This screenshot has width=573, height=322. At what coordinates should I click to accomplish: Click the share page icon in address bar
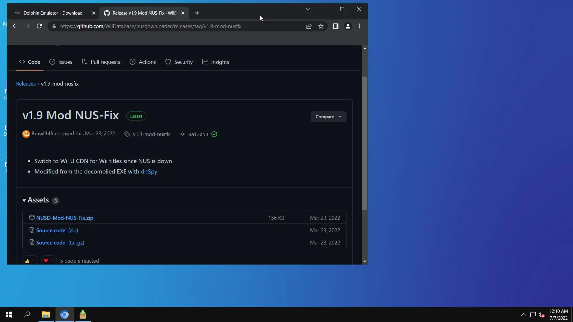coord(309,26)
